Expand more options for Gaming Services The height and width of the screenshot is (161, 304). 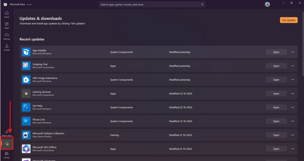click(x=293, y=94)
